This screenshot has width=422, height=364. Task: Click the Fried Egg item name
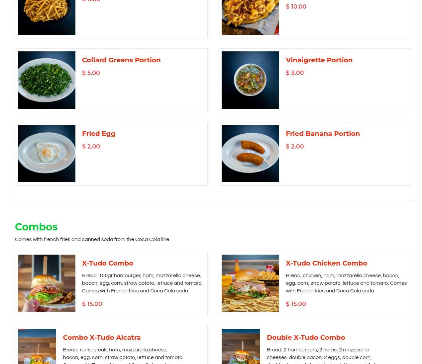coord(99,134)
